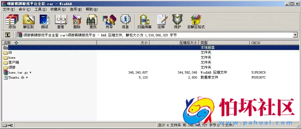Click the home.tar.gz archive icon
Screen dimensions: 301x129
(6, 72)
